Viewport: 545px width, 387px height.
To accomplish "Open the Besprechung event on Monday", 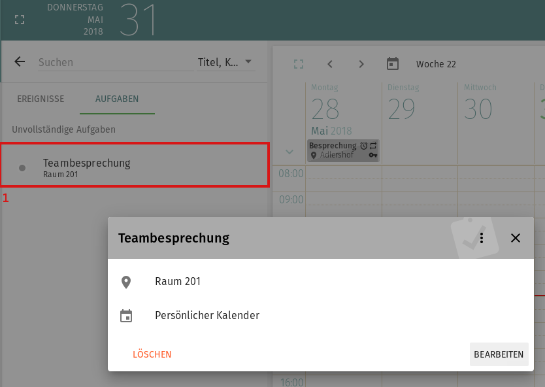I will pyautogui.click(x=342, y=150).
